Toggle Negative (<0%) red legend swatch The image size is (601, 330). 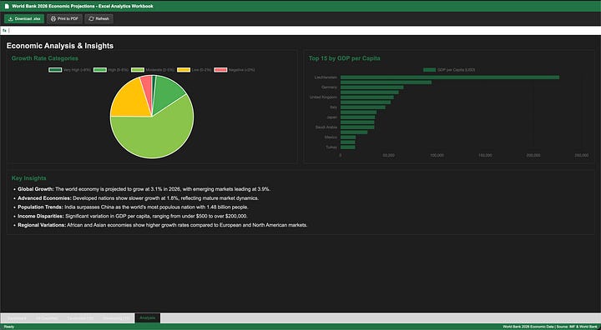click(x=220, y=70)
